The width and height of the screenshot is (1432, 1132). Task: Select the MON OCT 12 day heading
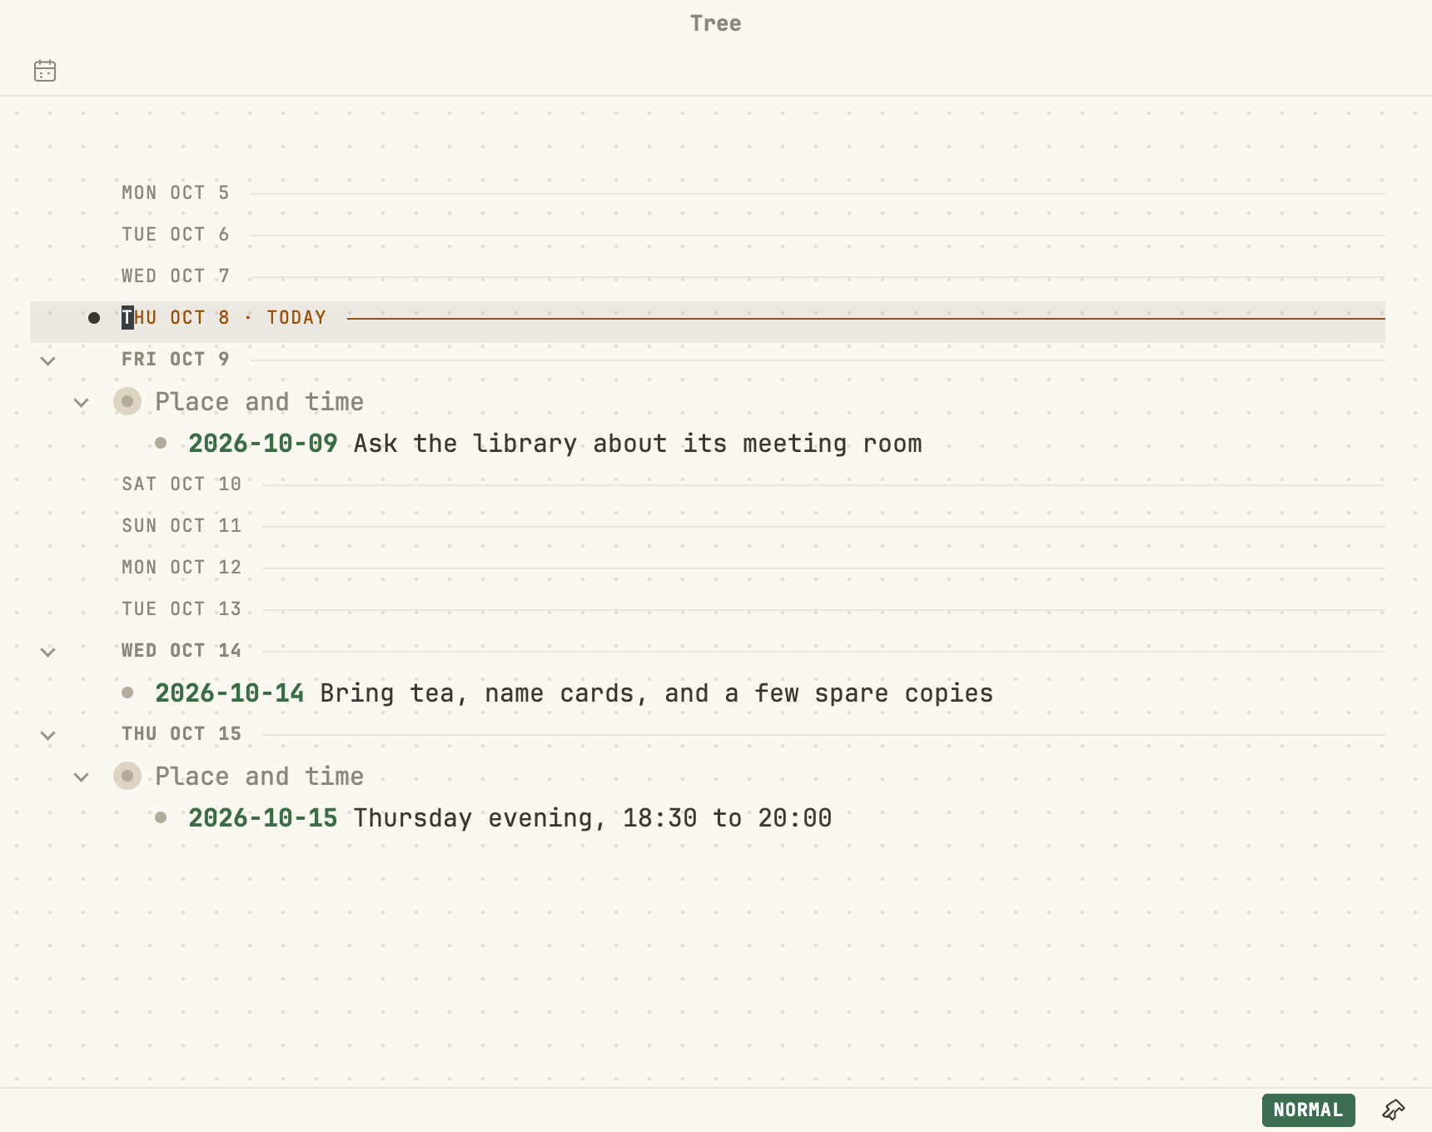[181, 568]
